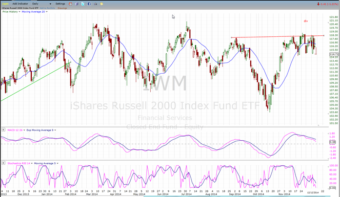Click the Mar 2014 month label on axis
The image size is (340, 197).
pos(92,194)
